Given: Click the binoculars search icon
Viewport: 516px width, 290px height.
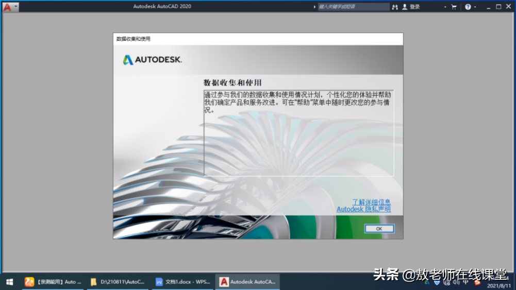Looking at the screenshot, I should coord(395,7).
